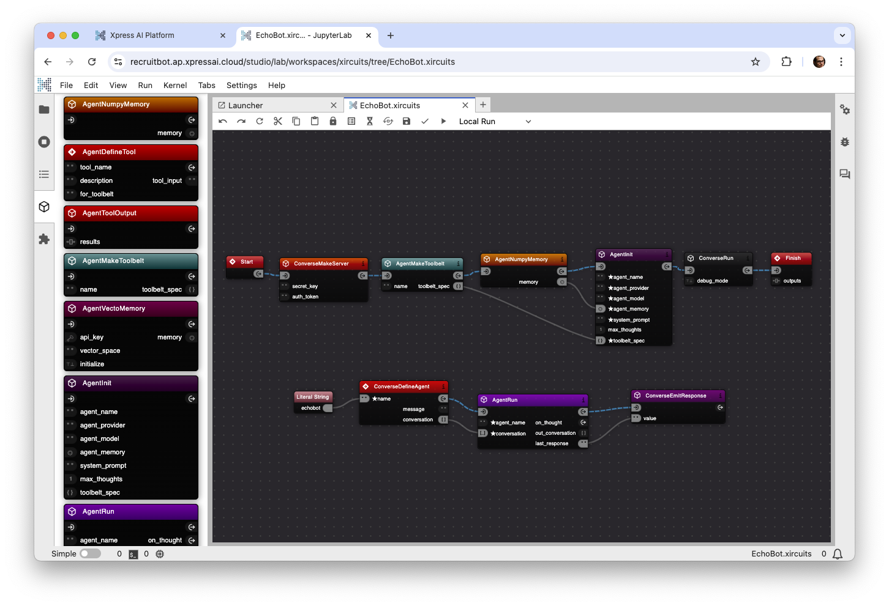
Task: Click the kernel status icon in status bar
Action: point(160,554)
